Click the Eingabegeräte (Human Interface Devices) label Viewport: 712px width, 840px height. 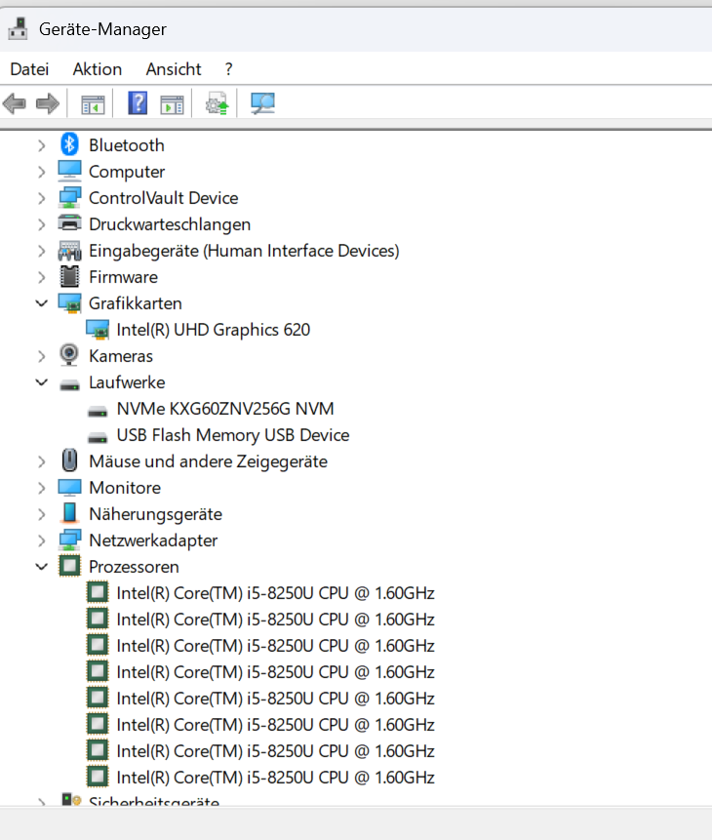pos(244,251)
